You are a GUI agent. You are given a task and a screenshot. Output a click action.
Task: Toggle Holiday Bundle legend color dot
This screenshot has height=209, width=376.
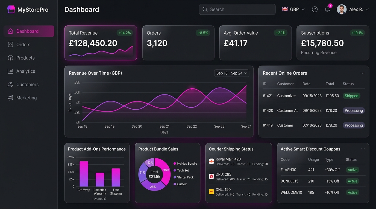coord(175,164)
